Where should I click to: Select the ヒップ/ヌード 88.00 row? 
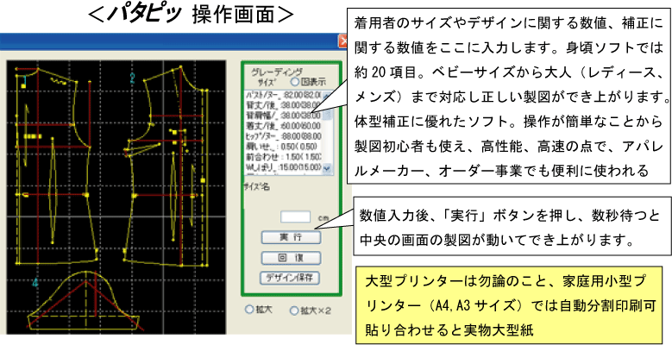[x=283, y=136]
